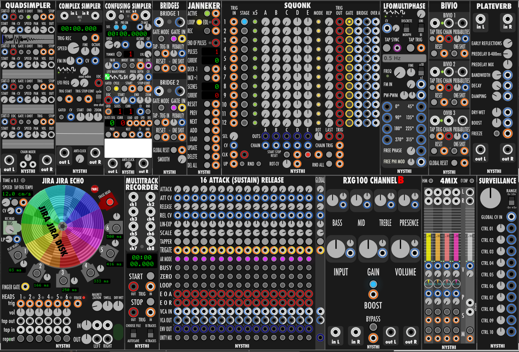The width and height of the screenshot is (519, 352).
Task: Toggle the blue BOOST light button on RXG100
Action: [373, 284]
